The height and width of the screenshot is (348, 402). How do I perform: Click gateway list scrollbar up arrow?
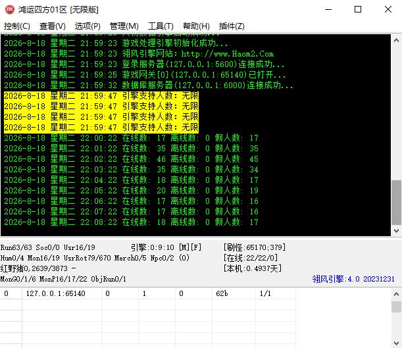[x=396, y=294]
